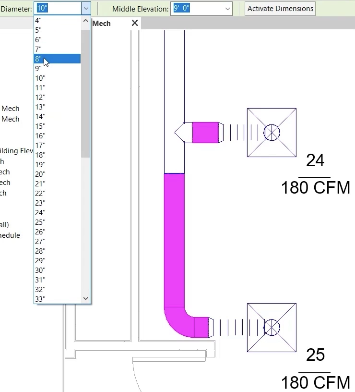Select 26" in the diameter list
355x392 pixels.
tap(57, 232)
